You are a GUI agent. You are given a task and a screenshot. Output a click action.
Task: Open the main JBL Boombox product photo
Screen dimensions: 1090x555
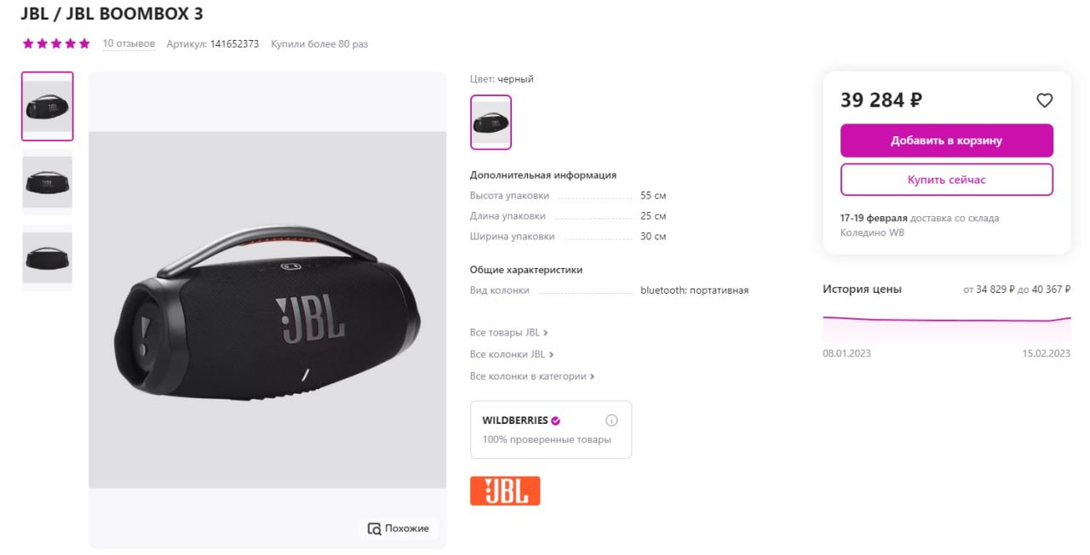coord(267,310)
